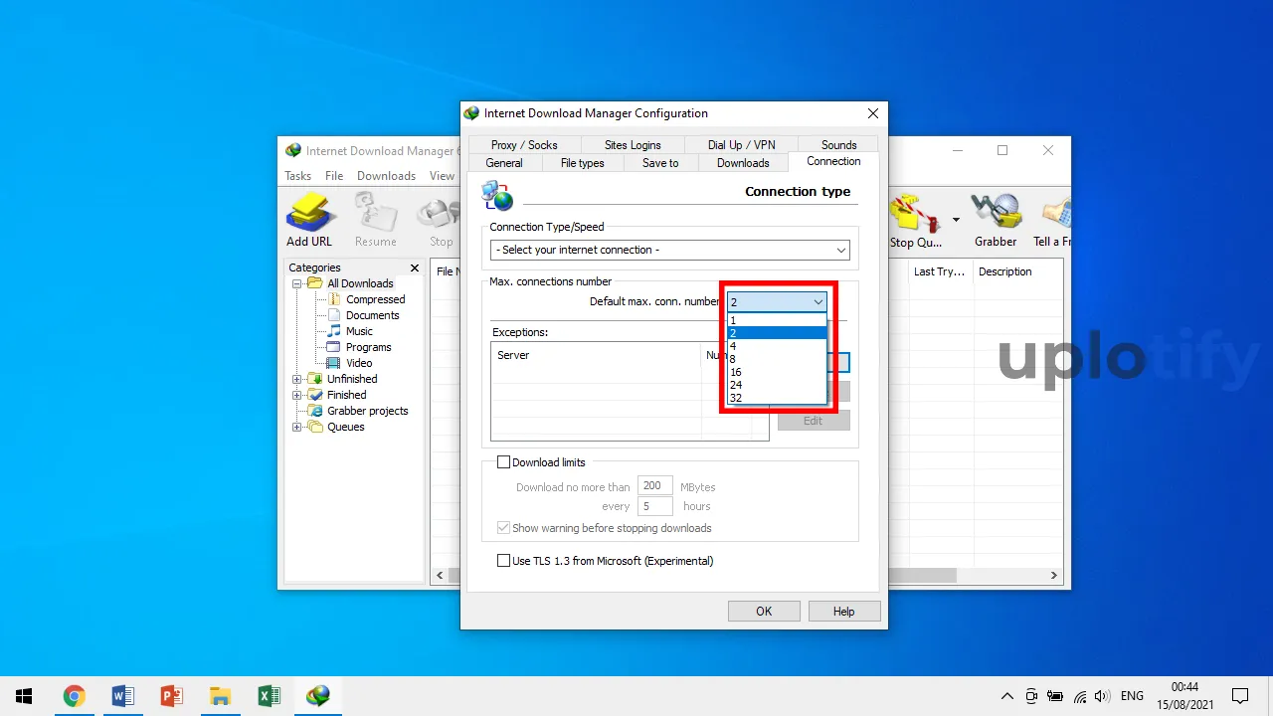Select the Video category
Viewport: 1273px width, 716px height.
click(x=359, y=363)
